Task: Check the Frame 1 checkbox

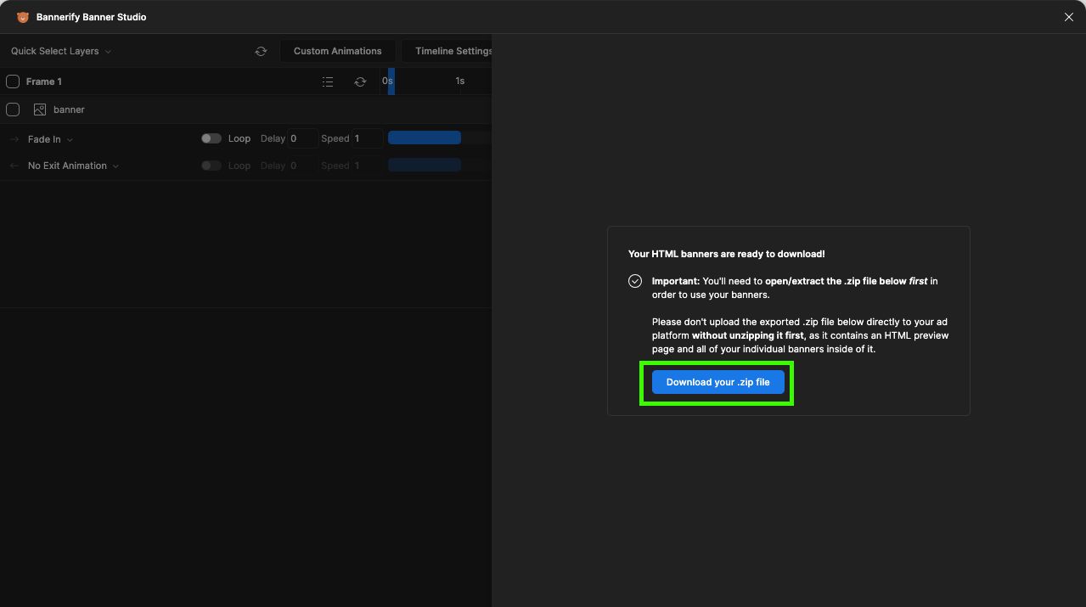Action: (x=13, y=81)
